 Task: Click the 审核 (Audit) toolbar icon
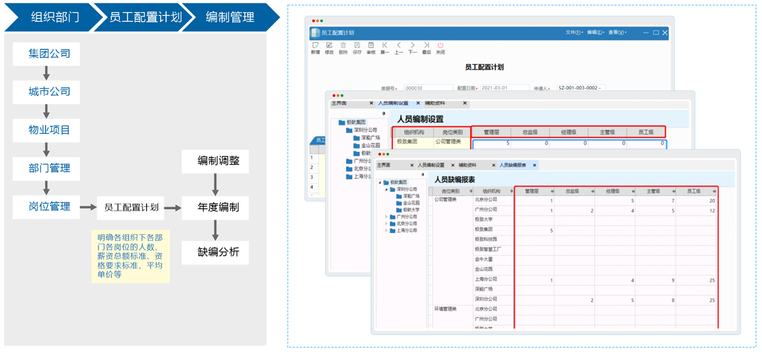pyautogui.click(x=371, y=47)
